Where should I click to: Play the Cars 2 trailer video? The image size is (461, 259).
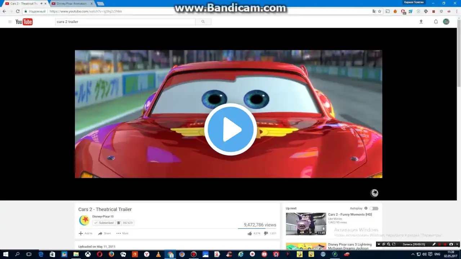pos(230,129)
